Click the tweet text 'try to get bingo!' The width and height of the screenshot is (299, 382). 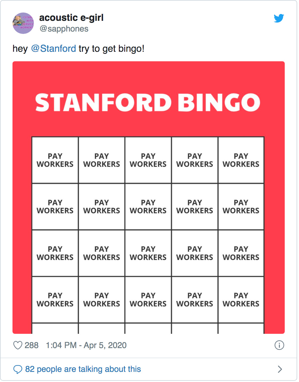pyautogui.click(x=111, y=48)
